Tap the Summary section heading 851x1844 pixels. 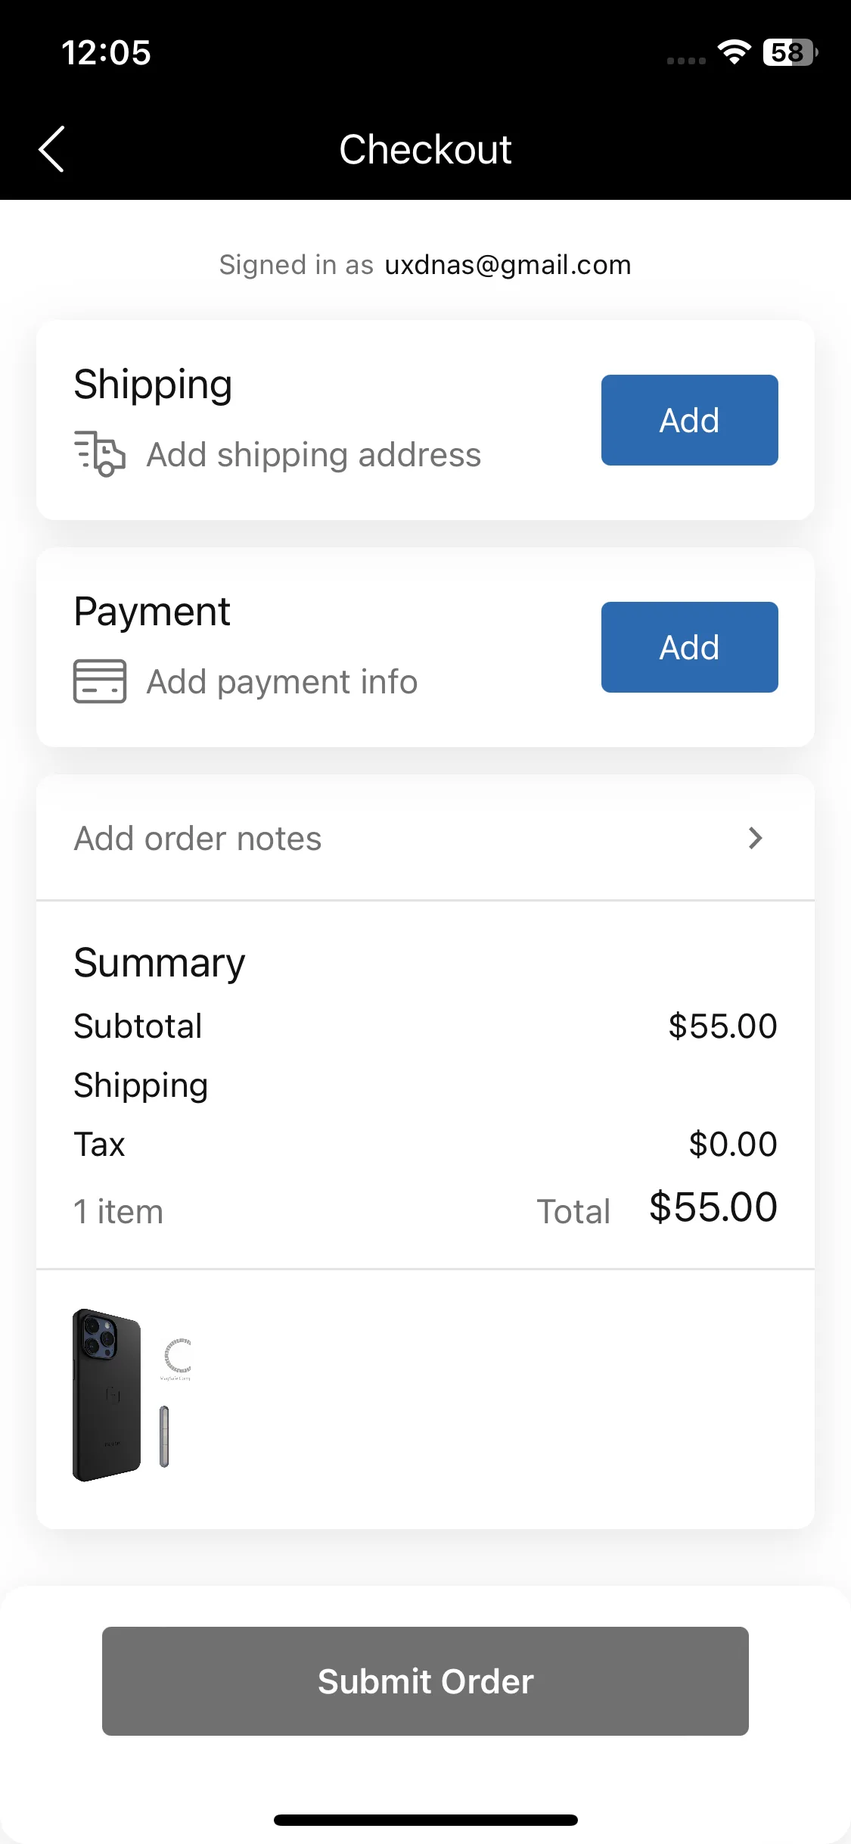pyautogui.click(x=160, y=963)
